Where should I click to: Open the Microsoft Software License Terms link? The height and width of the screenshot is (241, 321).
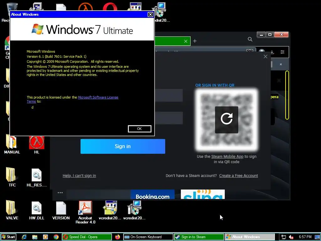coord(72,99)
